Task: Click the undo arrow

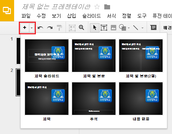Action: 40,28
